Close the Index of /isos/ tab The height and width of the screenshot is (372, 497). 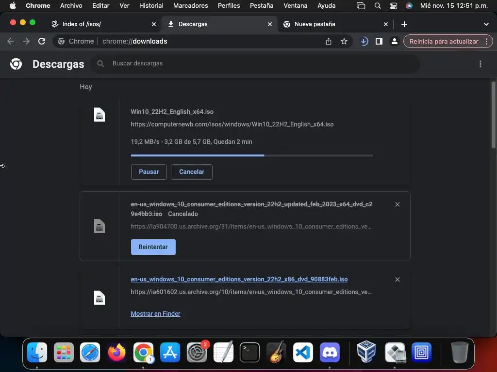[154, 24]
